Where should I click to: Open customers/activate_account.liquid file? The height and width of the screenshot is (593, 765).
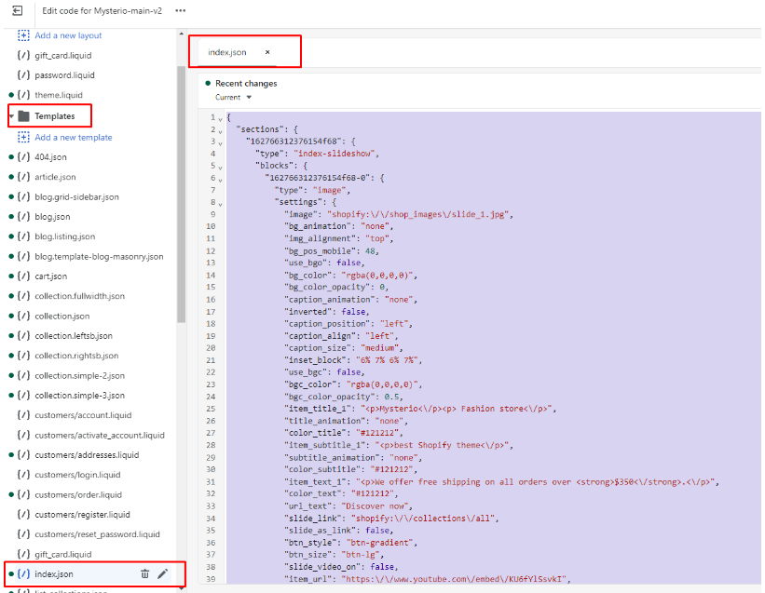coord(100,435)
